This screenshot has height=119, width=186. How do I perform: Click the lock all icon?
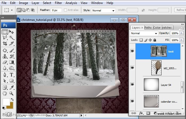point(155,40)
